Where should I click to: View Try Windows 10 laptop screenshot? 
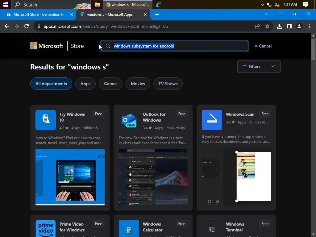point(70,177)
